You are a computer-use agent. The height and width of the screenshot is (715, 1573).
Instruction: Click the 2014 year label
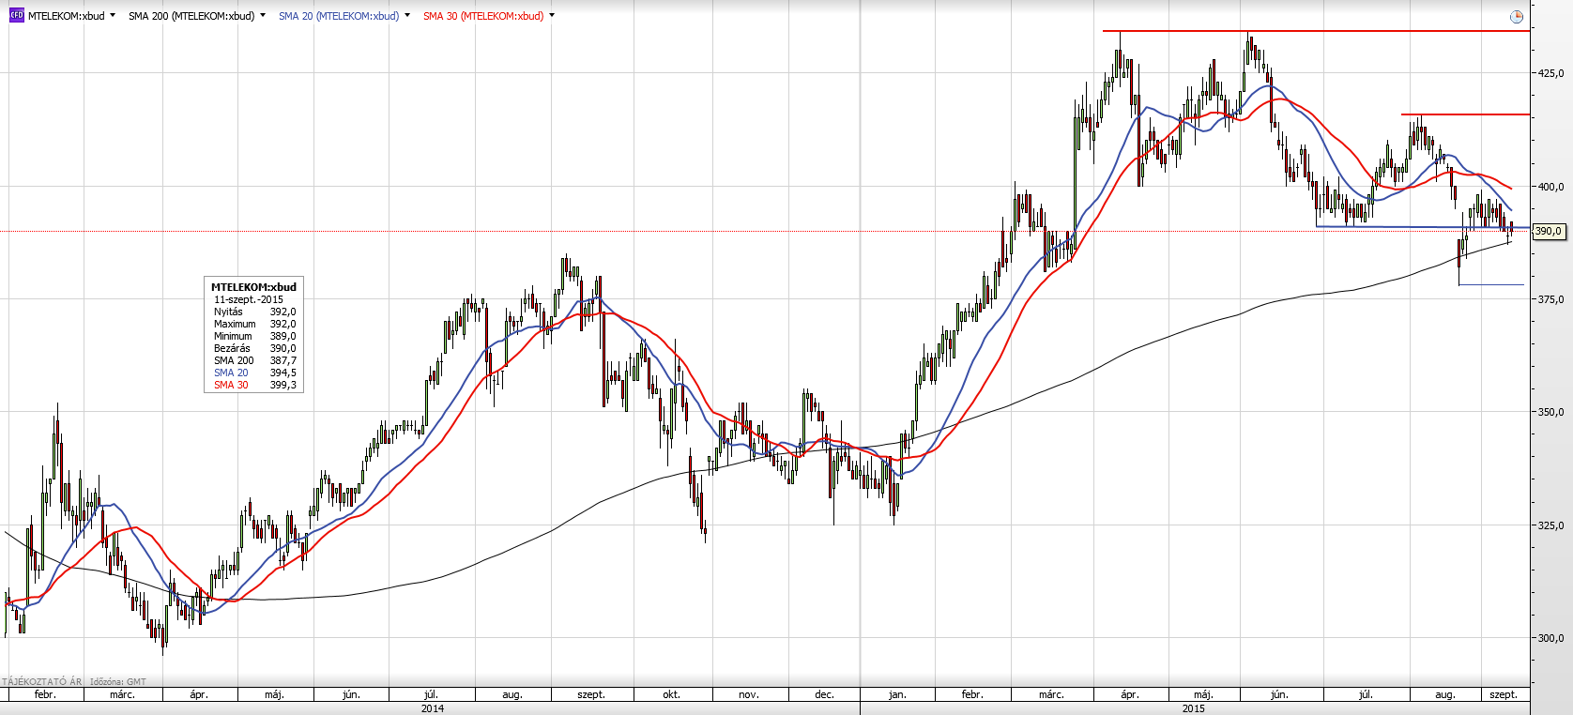click(x=433, y=708)
